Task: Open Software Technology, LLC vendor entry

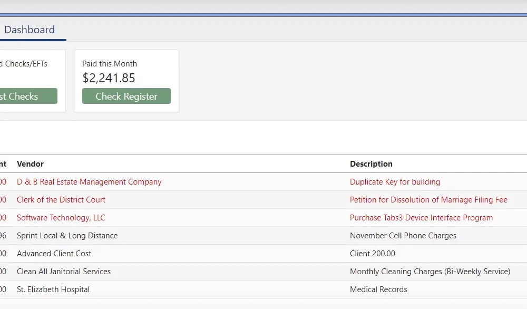Action: pyautogui.click(x=61, y=218)
